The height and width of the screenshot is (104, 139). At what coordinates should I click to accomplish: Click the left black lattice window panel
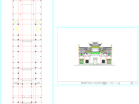point(87,61)
